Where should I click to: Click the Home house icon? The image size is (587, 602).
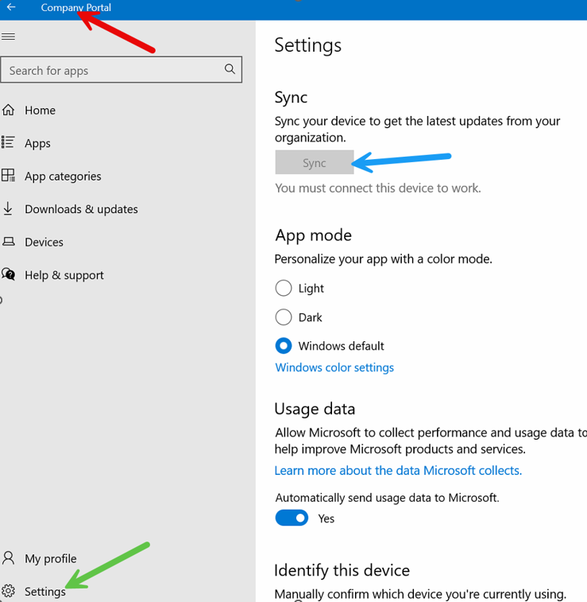pyautogui.click(x=9, y=110)
